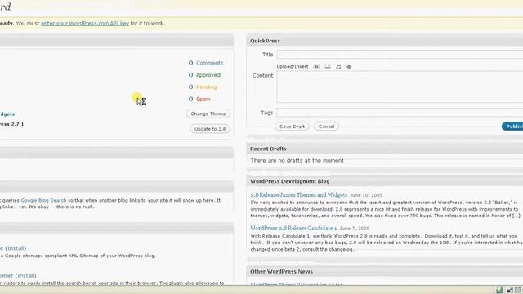
Task: Click the zero count beside Comments
Action: (190, 63)
